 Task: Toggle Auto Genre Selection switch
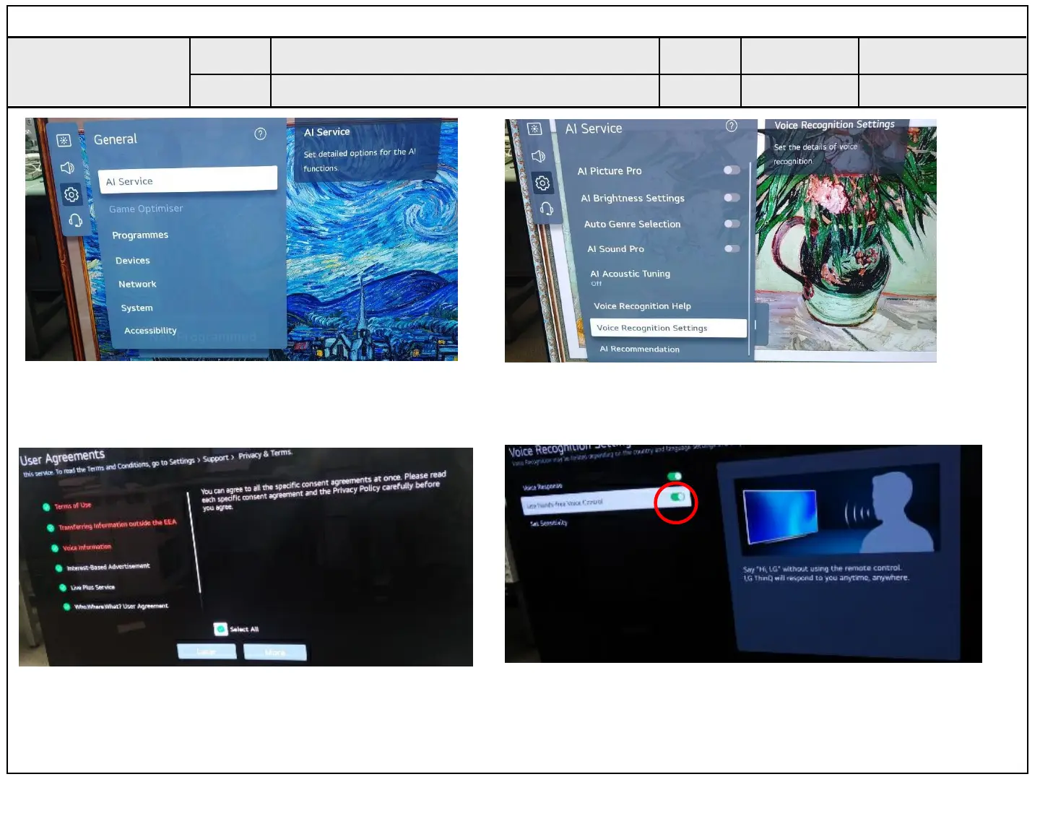pos(732,224)
